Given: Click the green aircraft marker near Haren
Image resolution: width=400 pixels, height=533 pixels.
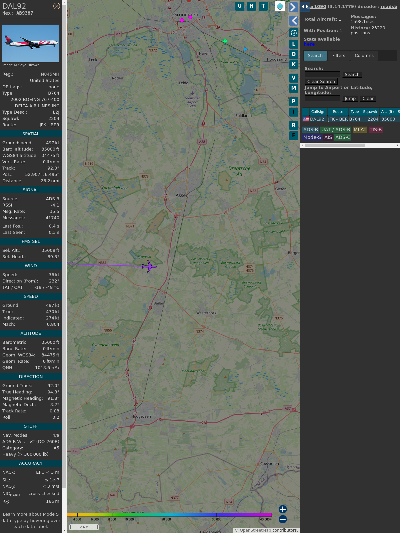Looking at the screenshot, I should pos(225,41).
